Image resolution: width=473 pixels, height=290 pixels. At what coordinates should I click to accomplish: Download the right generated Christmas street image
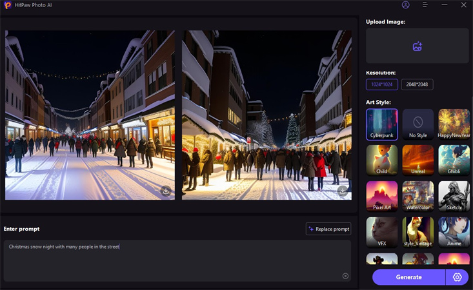(342, 191)
